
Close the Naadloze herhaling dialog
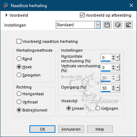pos(131,5)
